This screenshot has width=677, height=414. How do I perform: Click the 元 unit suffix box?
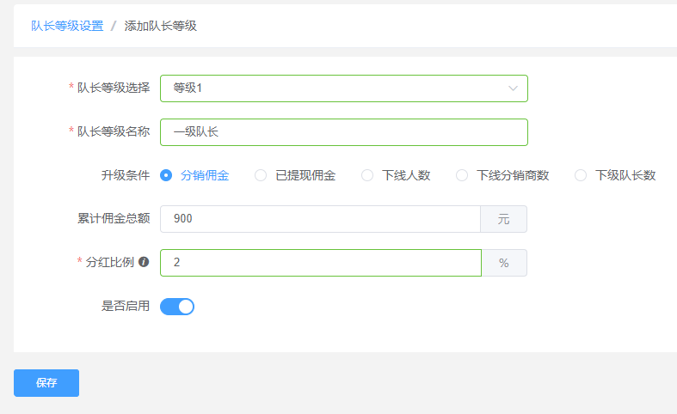coord(503,219)
